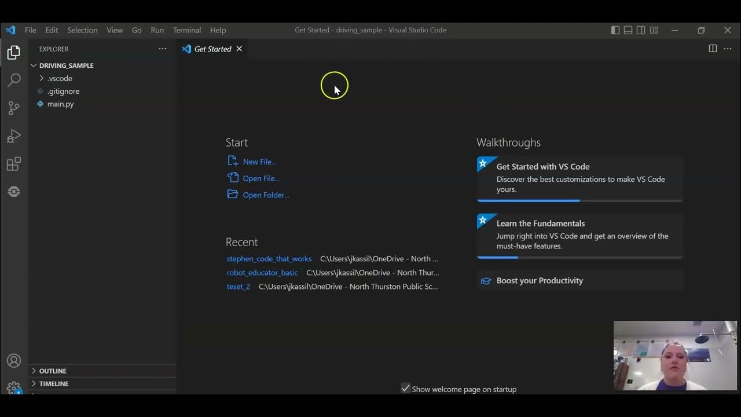
Task: Click the Open Folder... link
Action: tap(266, 195)
